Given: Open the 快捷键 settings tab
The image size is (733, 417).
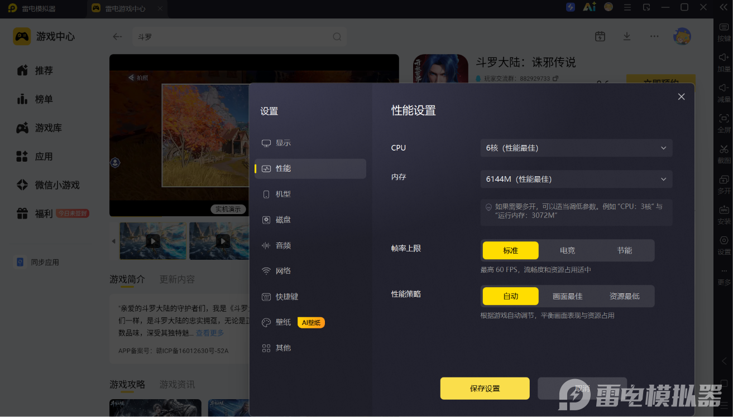Looking at the screenshot, I should pos(310,297).
